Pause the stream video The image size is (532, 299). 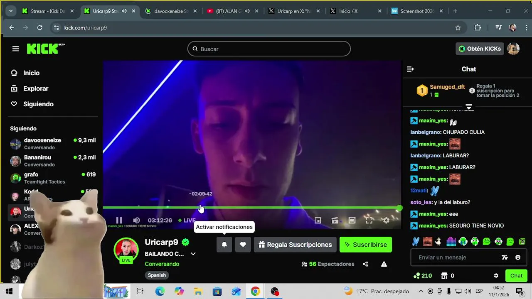[119, 221]
